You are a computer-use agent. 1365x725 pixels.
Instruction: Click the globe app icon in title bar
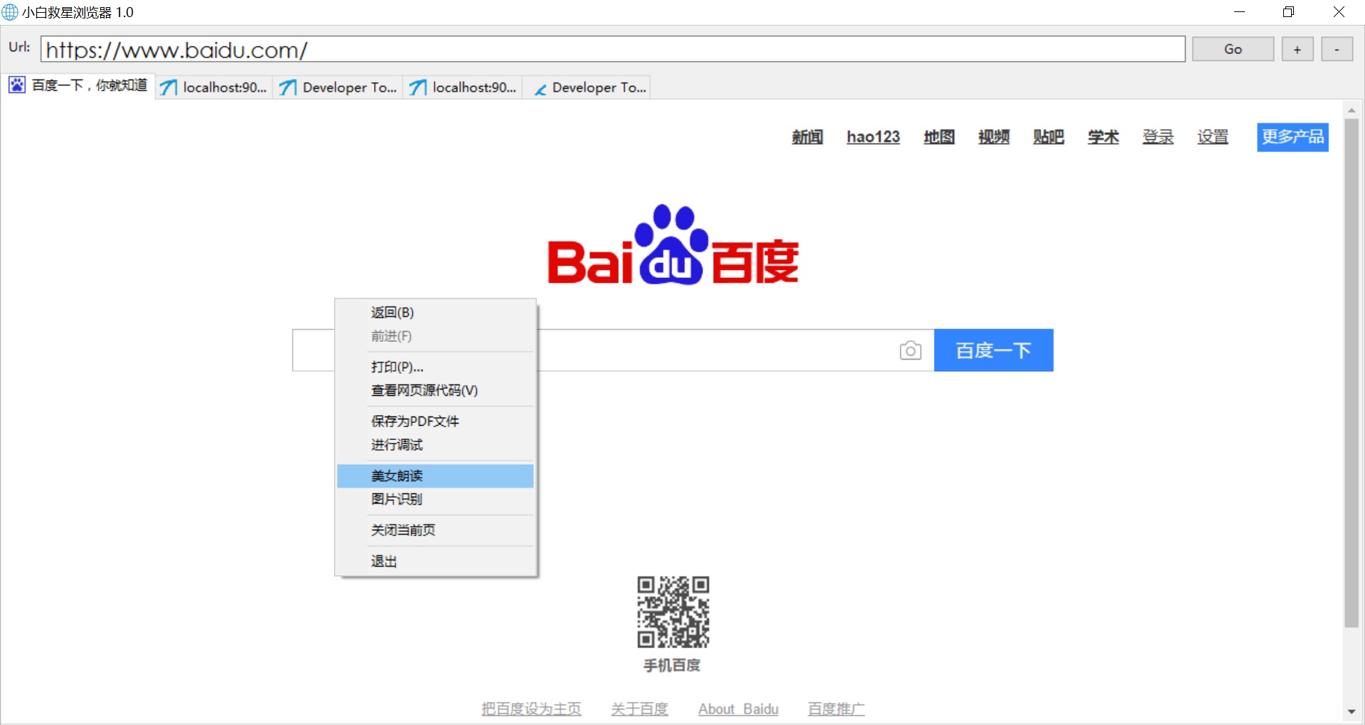[10, 12]
